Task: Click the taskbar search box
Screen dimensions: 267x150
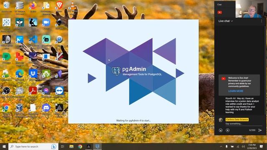Action: pos(33,146)
